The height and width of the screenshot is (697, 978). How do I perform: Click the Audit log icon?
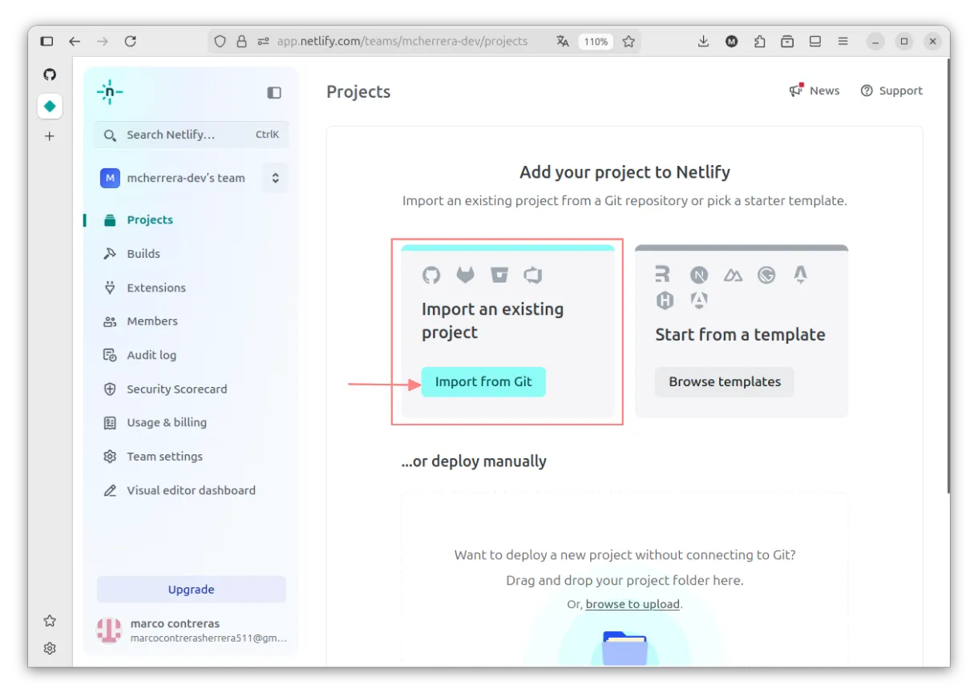111,355
